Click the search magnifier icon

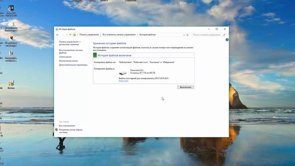[224, 35]
